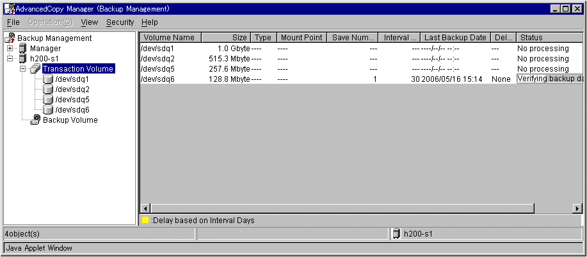Viewport: 587px width, 257px height.
Task: Select the h200-s1 label in tree
Action: (x=44, y=58)
